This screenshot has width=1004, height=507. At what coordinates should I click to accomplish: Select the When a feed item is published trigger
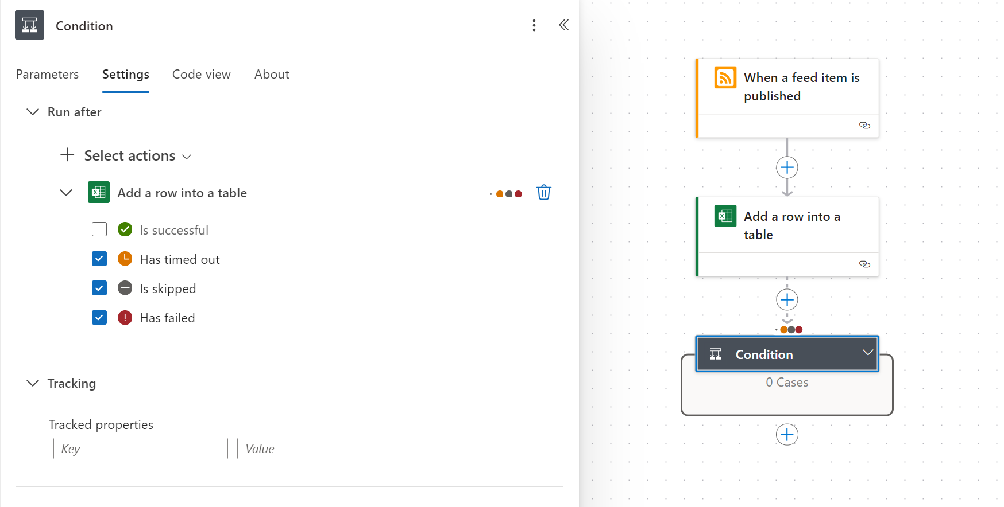point(787,97)
